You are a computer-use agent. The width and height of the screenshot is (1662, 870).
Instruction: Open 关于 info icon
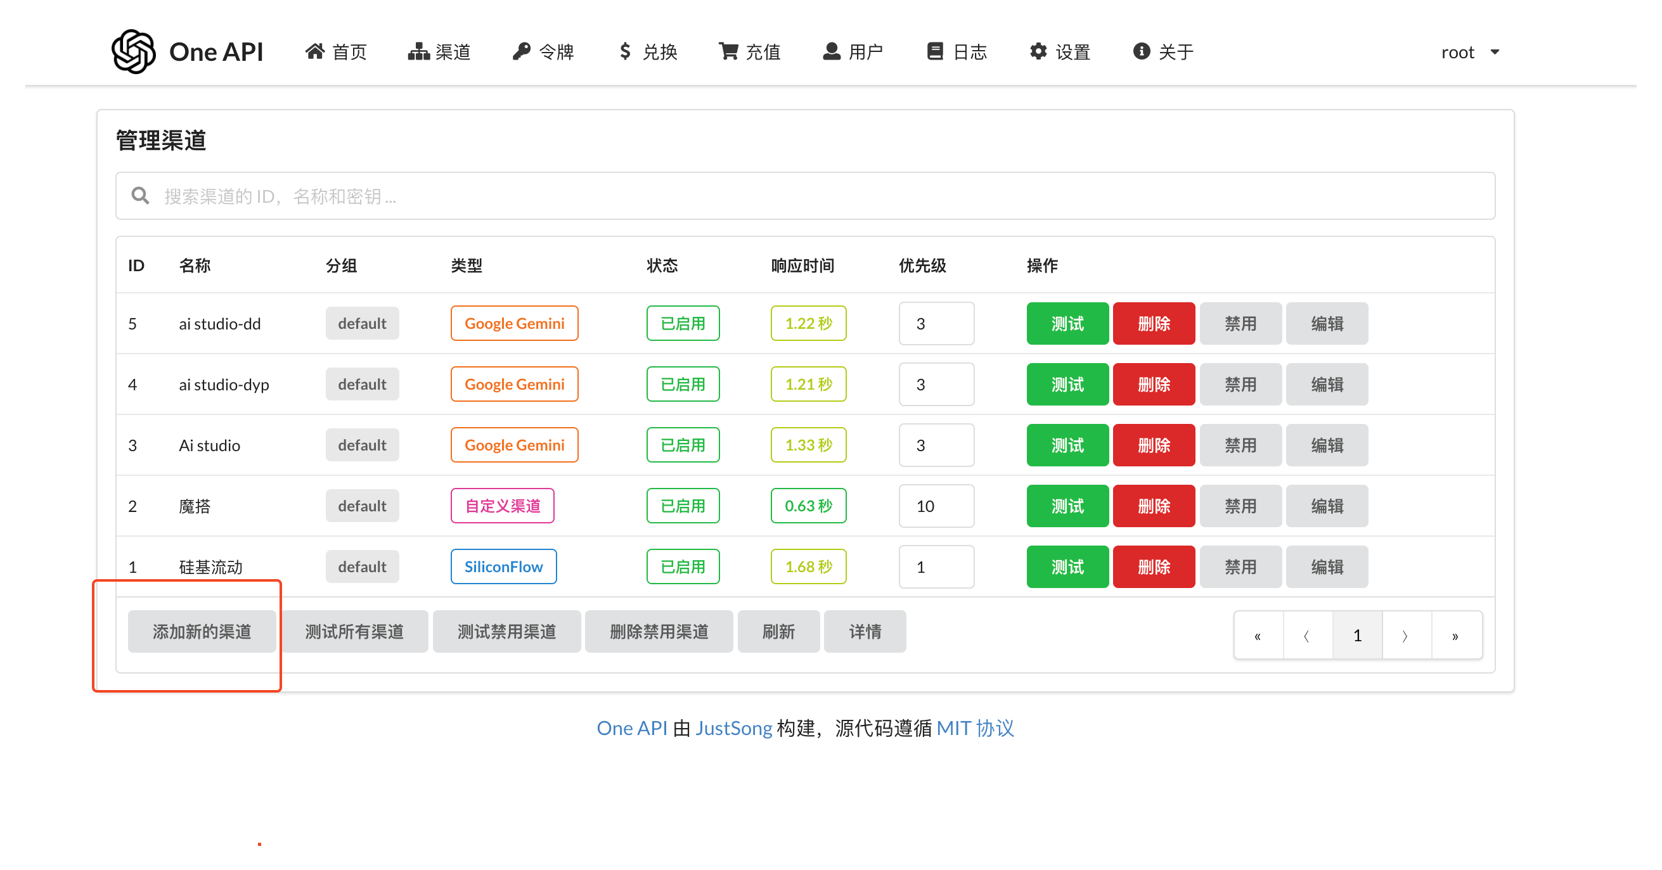tap(1142, 51)
